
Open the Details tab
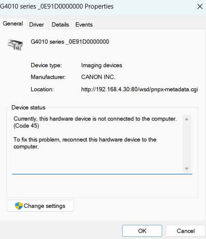point(61,24)
